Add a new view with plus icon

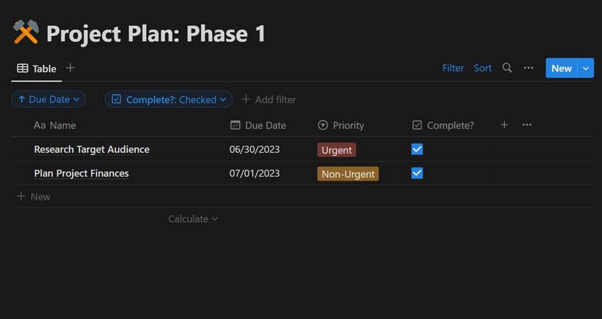click(x=71, y=68)
